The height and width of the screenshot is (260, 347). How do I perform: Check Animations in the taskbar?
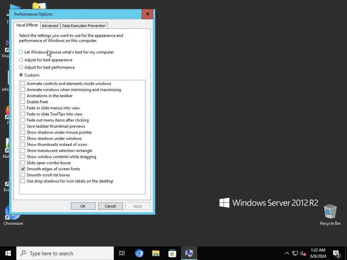pyautogui.click(x=23, y=96)
